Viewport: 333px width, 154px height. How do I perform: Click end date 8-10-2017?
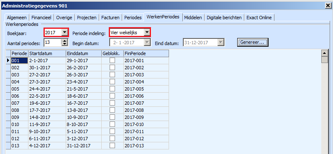[84, 124]
